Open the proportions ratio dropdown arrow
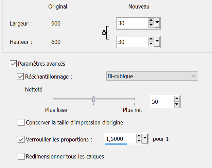Screen dimensions: 212x168 pyautogui.click(x=145, y=138)
